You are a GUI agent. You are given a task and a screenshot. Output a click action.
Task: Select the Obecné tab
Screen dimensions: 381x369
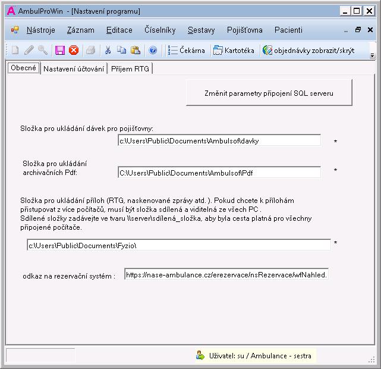[23, 68]
